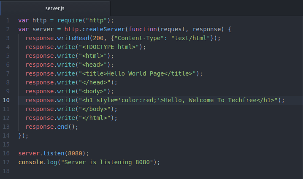The image size is (303, 179).
Task: Click the var keyword on line 1
Action: coord(24,20)
